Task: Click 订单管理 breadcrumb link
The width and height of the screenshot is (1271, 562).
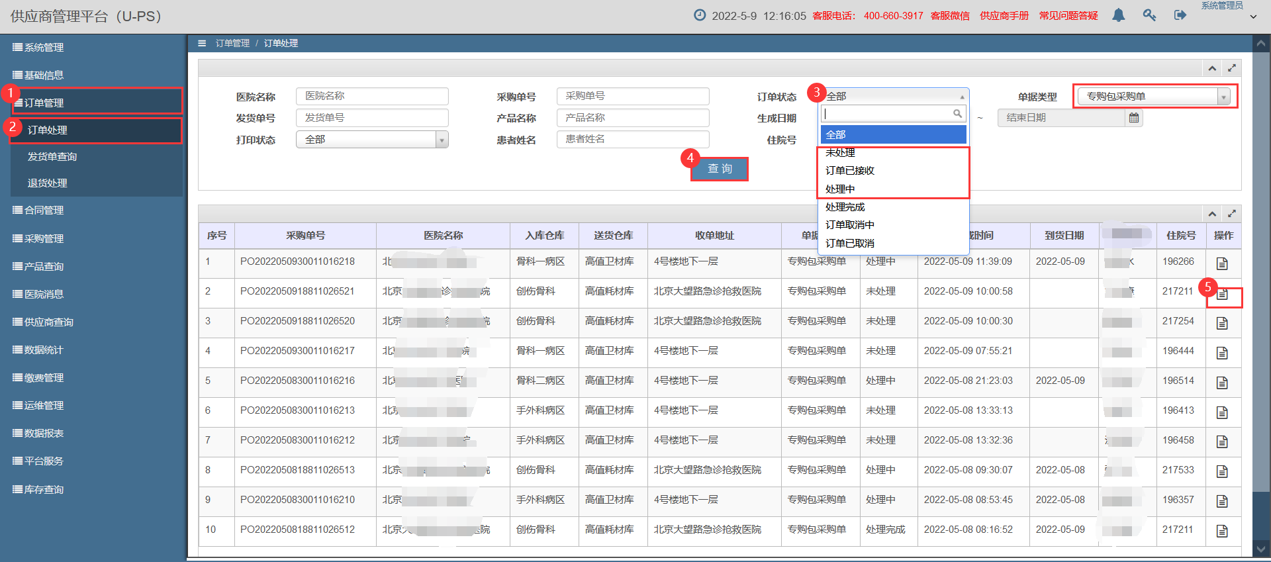Action: [232, 43]
